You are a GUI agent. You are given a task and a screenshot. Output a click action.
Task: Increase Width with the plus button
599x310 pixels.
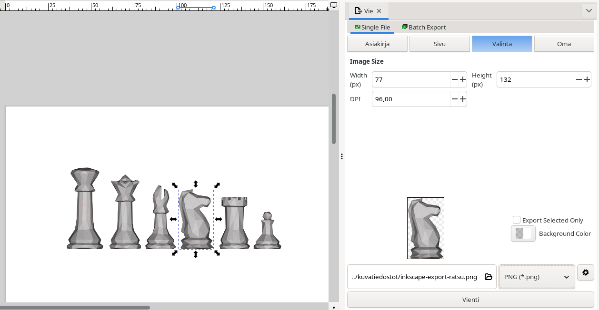pos(462,79)
